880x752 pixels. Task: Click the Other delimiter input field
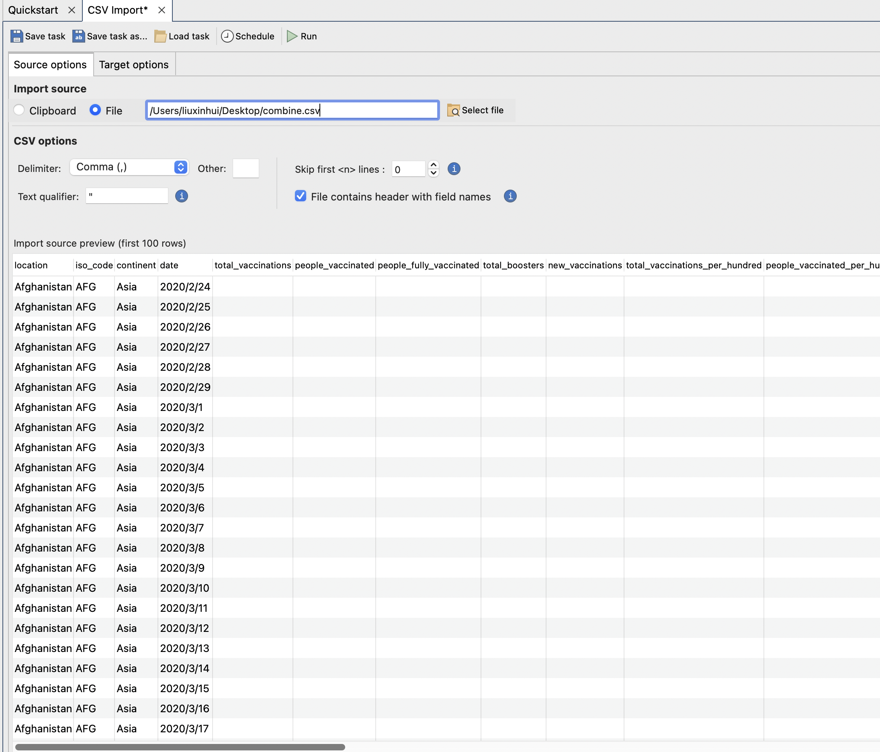coord(246,169)
